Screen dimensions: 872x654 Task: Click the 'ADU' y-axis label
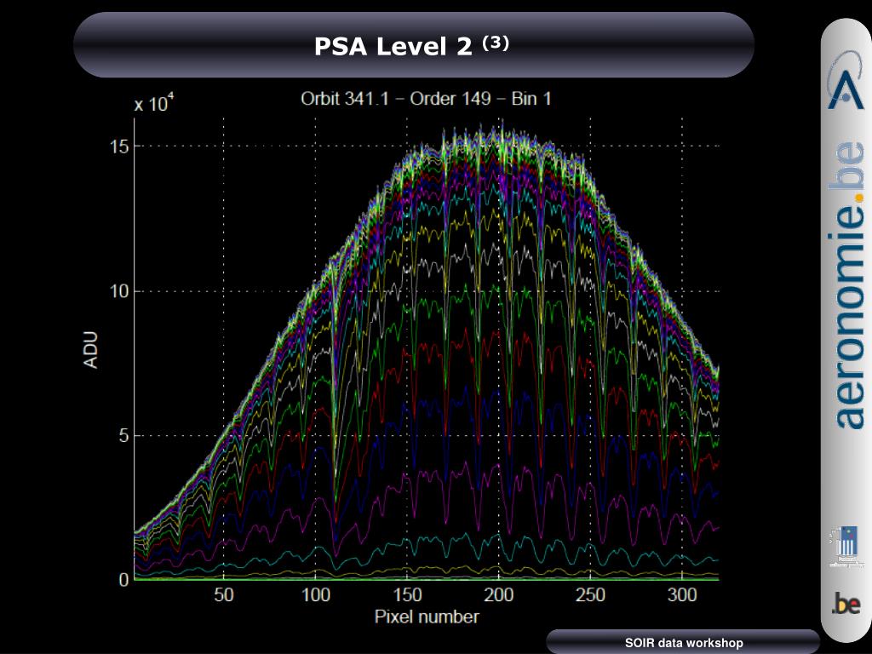tap(90, 350)
